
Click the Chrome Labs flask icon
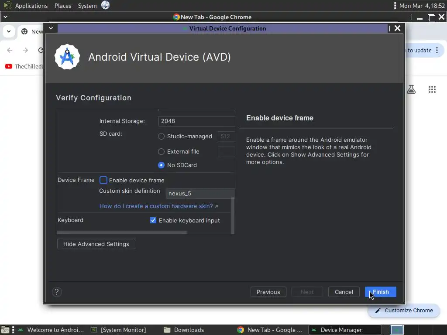click(411, 89)
